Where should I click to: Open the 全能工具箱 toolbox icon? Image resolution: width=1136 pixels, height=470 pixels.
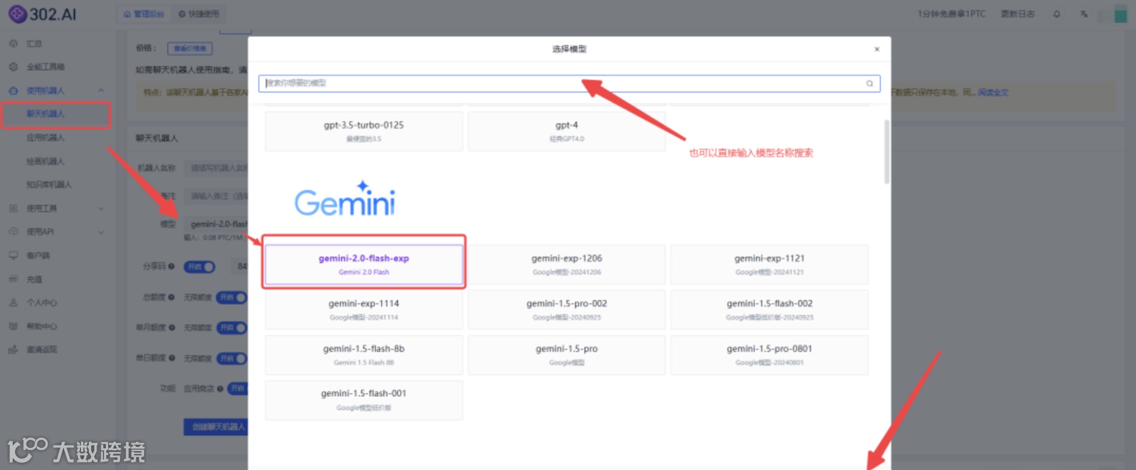pos(14,67)
